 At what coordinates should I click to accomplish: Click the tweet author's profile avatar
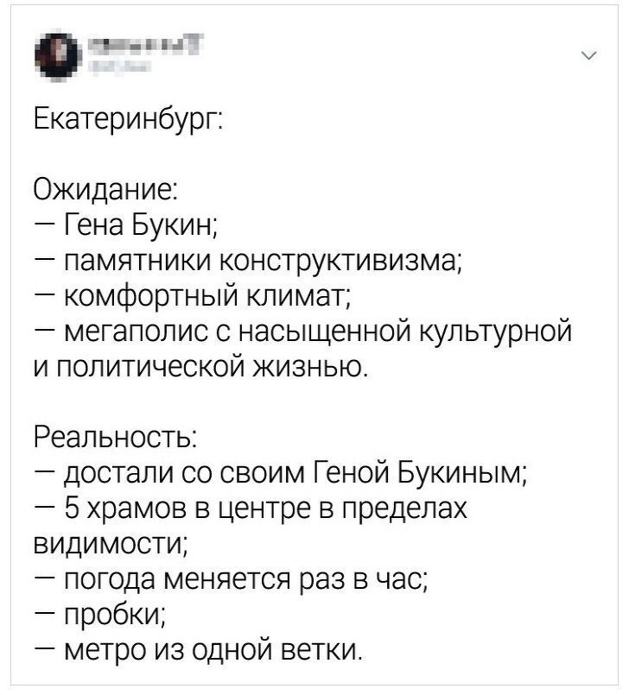point(50,54)
